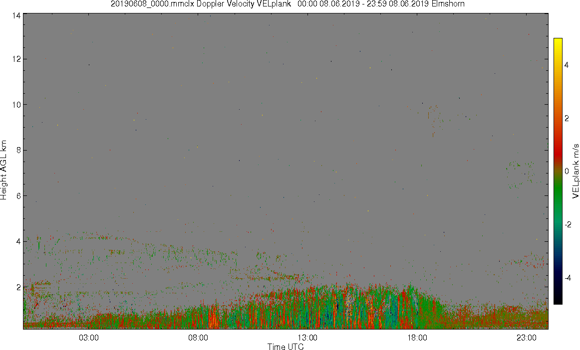Click the black bottom end of the colorbar
Screen dimensions: 580x350
pos(558,301)
